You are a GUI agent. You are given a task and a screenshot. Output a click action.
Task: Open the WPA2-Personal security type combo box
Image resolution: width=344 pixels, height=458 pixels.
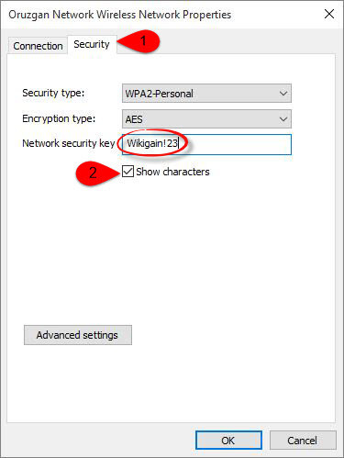[x=206, y=94]
